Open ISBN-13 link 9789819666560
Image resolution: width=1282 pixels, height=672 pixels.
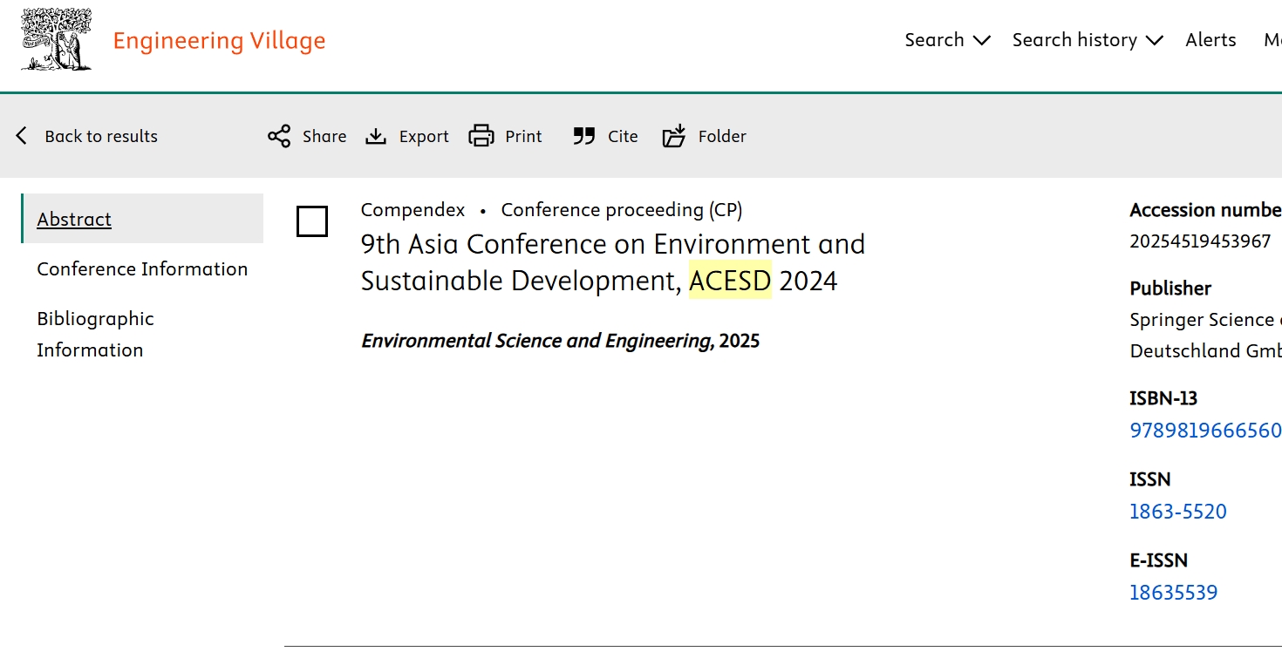tap(1205, 431)
